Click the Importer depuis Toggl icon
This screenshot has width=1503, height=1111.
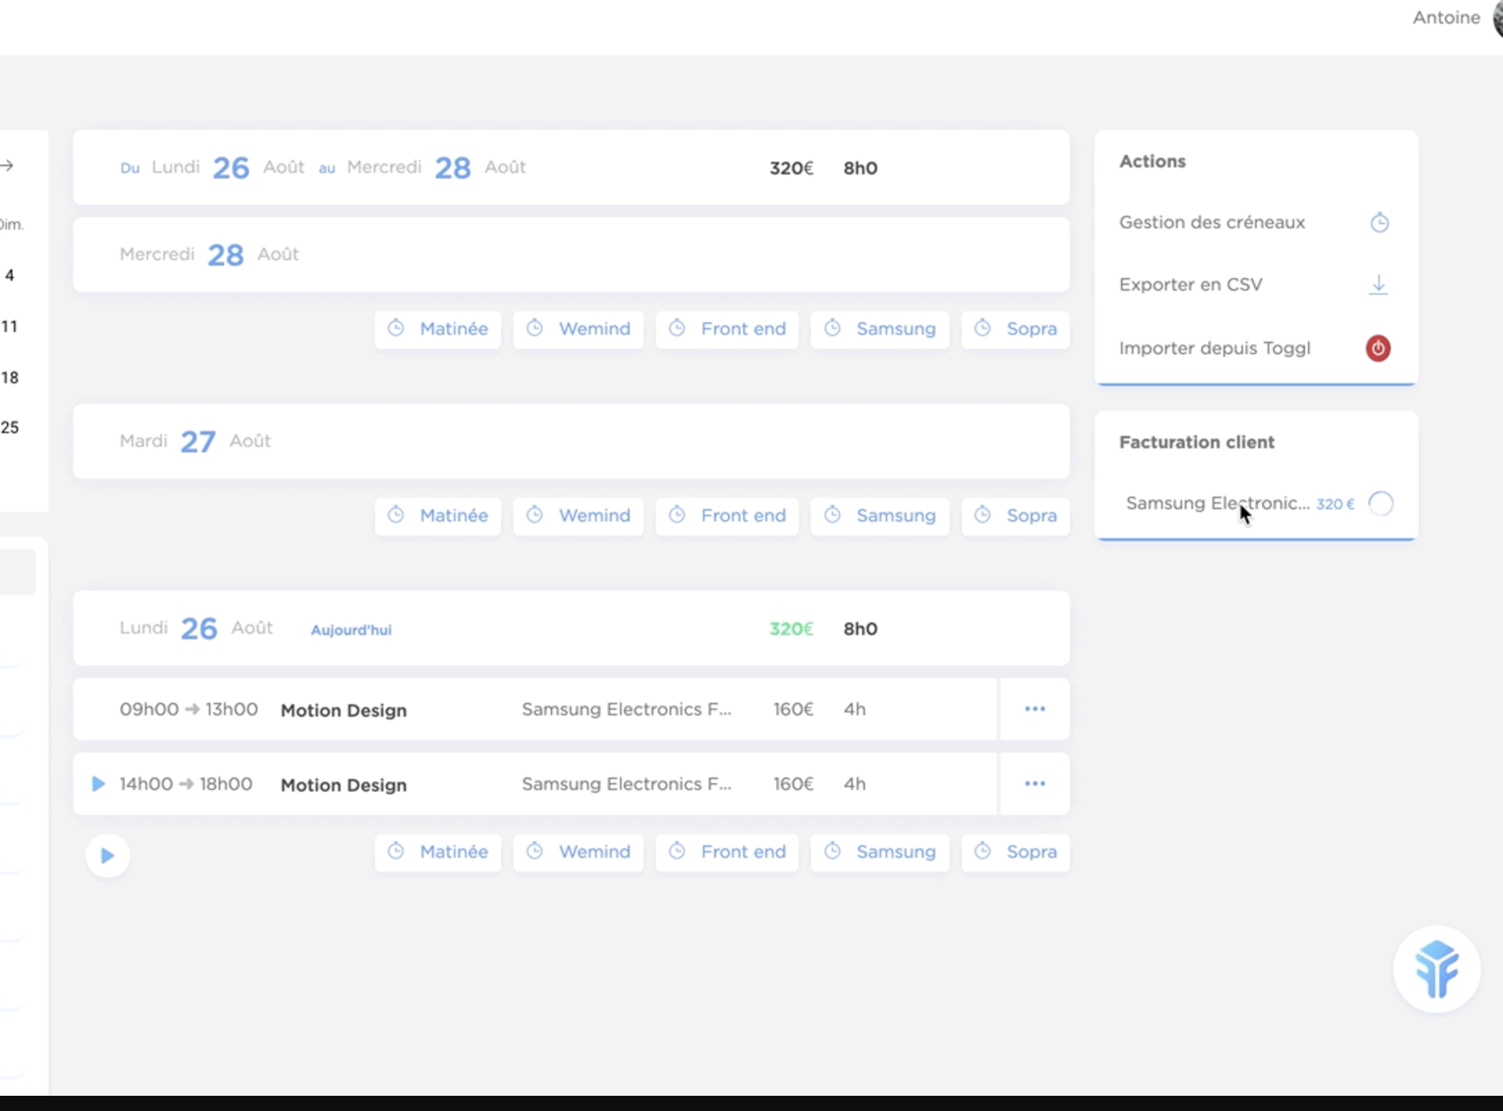[x=1378, y=348]
